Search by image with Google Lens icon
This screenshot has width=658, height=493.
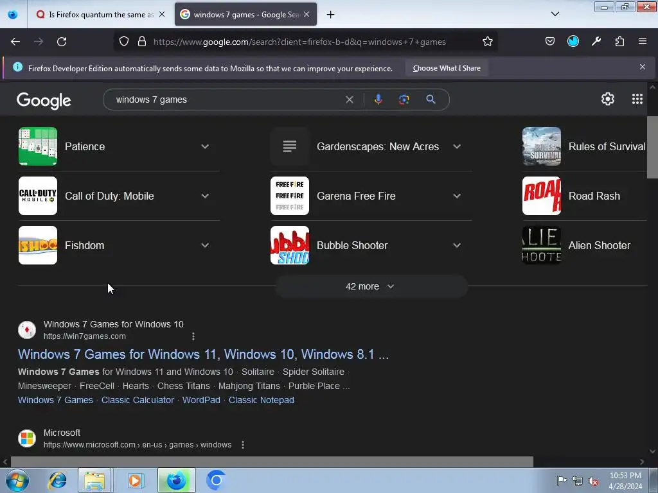[404, 99]
